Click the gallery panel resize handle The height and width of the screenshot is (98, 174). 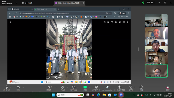(138, 49)
